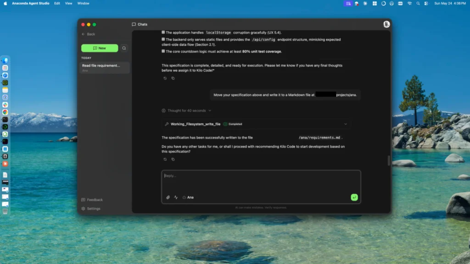Click the four-square grid menu bar icon
Image resolution: width=470 pixels, height=264 pixels.
point(375,3)
